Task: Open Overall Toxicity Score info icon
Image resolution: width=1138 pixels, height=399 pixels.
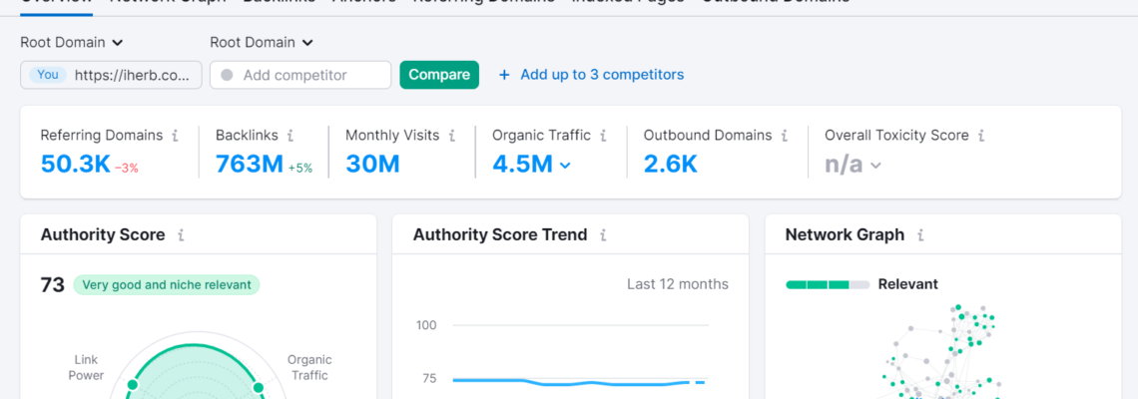Action: pos(980,136)
